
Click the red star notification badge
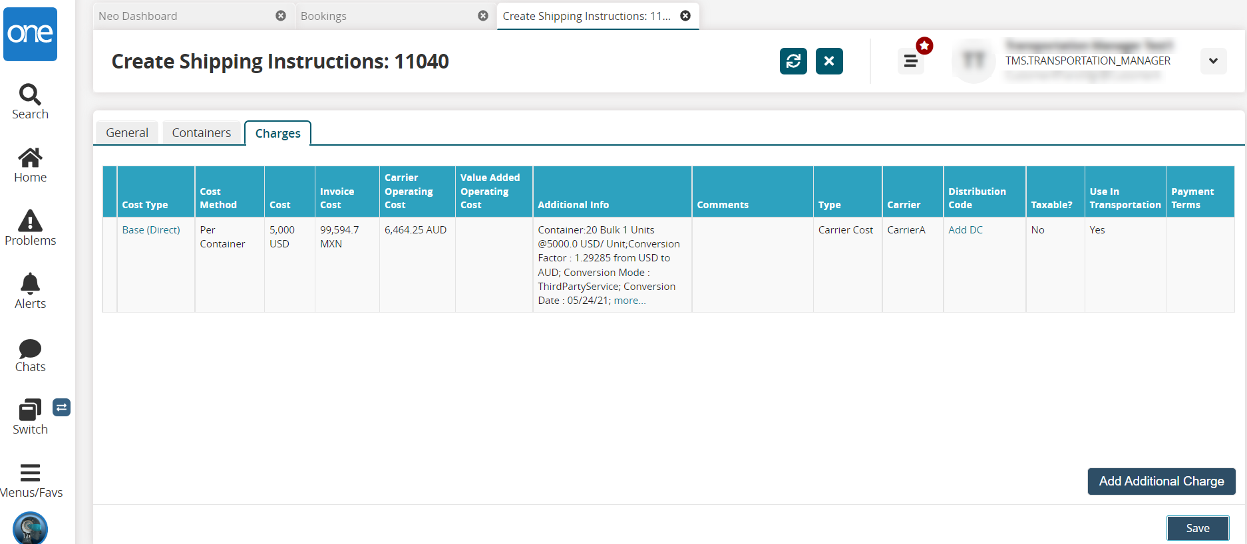coord(924,45)
